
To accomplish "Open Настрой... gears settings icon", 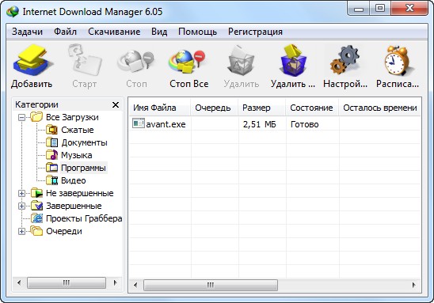I will tap(345, 60).
